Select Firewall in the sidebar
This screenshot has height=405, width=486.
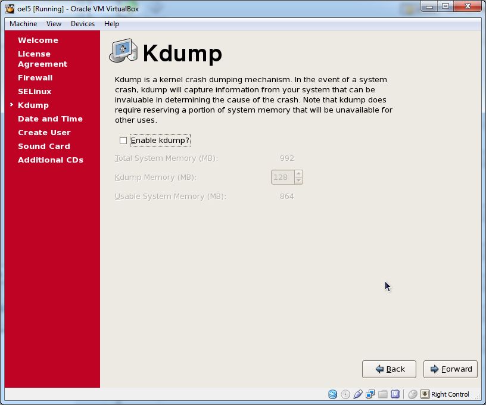(35, 78)
